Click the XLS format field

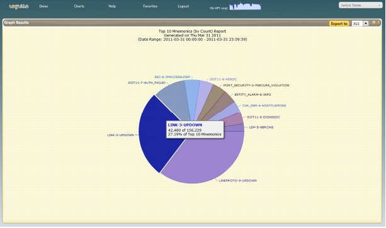[357, 24]
